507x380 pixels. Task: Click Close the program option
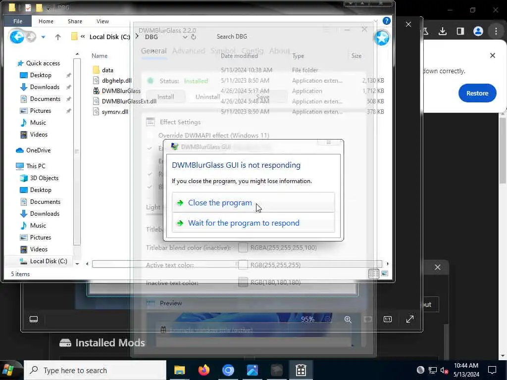[253, 202]
